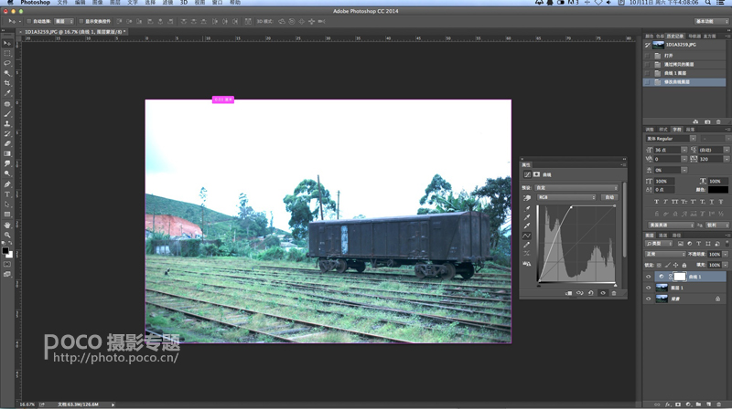Select the Eyedropper tool in the toolbox
Viewport: 732px width, 409px height.
coord(7,93)
